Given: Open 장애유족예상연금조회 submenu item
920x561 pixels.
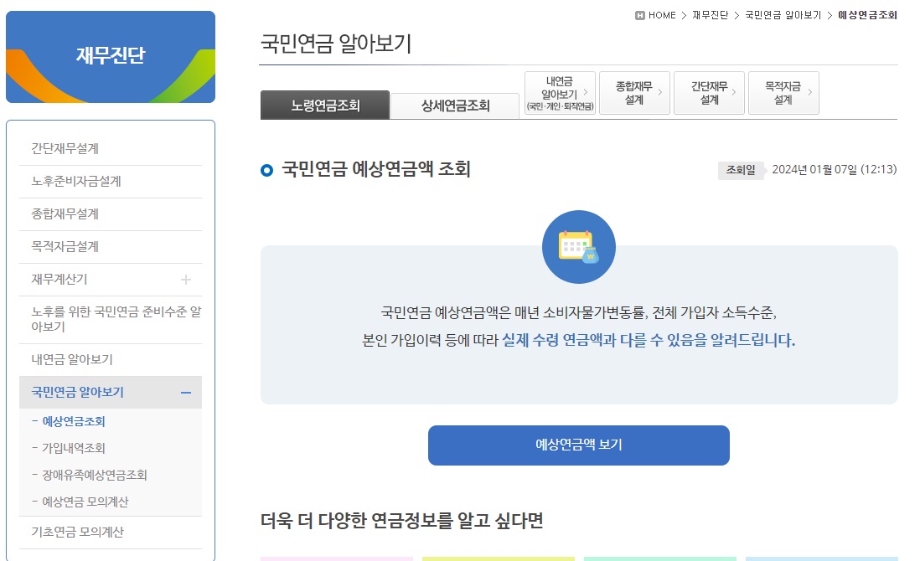Looking at the screenshot, I should (95, 475).
